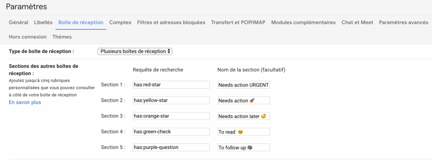
Task: Switch to the Libellés tab
Action: click(43, 23)
